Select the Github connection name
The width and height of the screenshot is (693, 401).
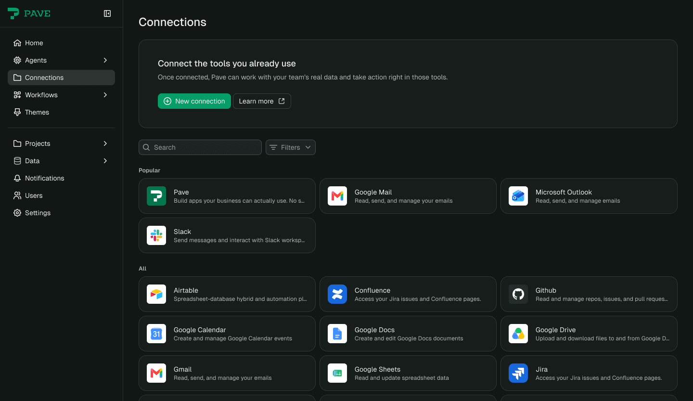click(546, 290)
